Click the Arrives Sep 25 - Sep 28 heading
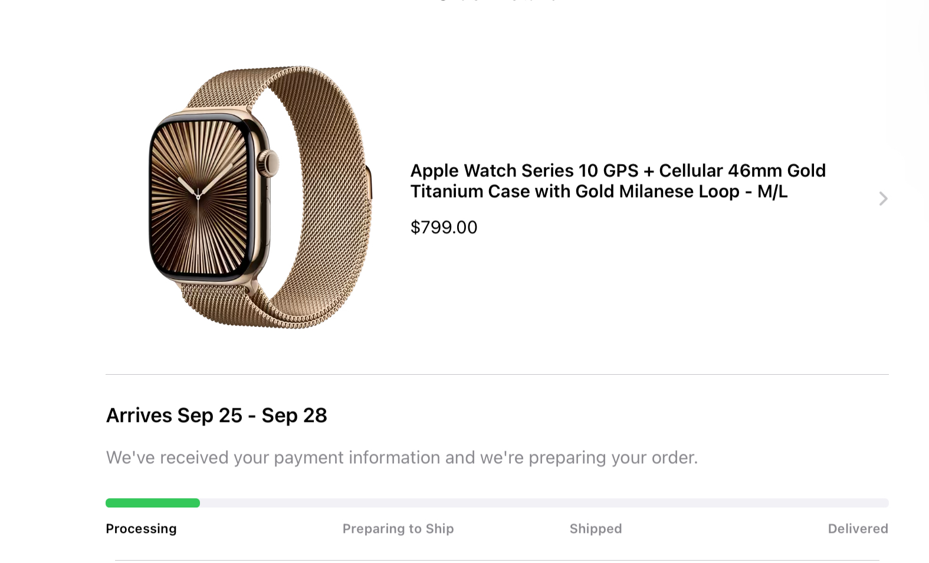This screenshot has width=929, height=563. point(216,415)
